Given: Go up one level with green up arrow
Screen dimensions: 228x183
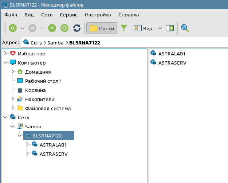Looking at the screenshot, I should pyautogui.click(x=52, y=28).
